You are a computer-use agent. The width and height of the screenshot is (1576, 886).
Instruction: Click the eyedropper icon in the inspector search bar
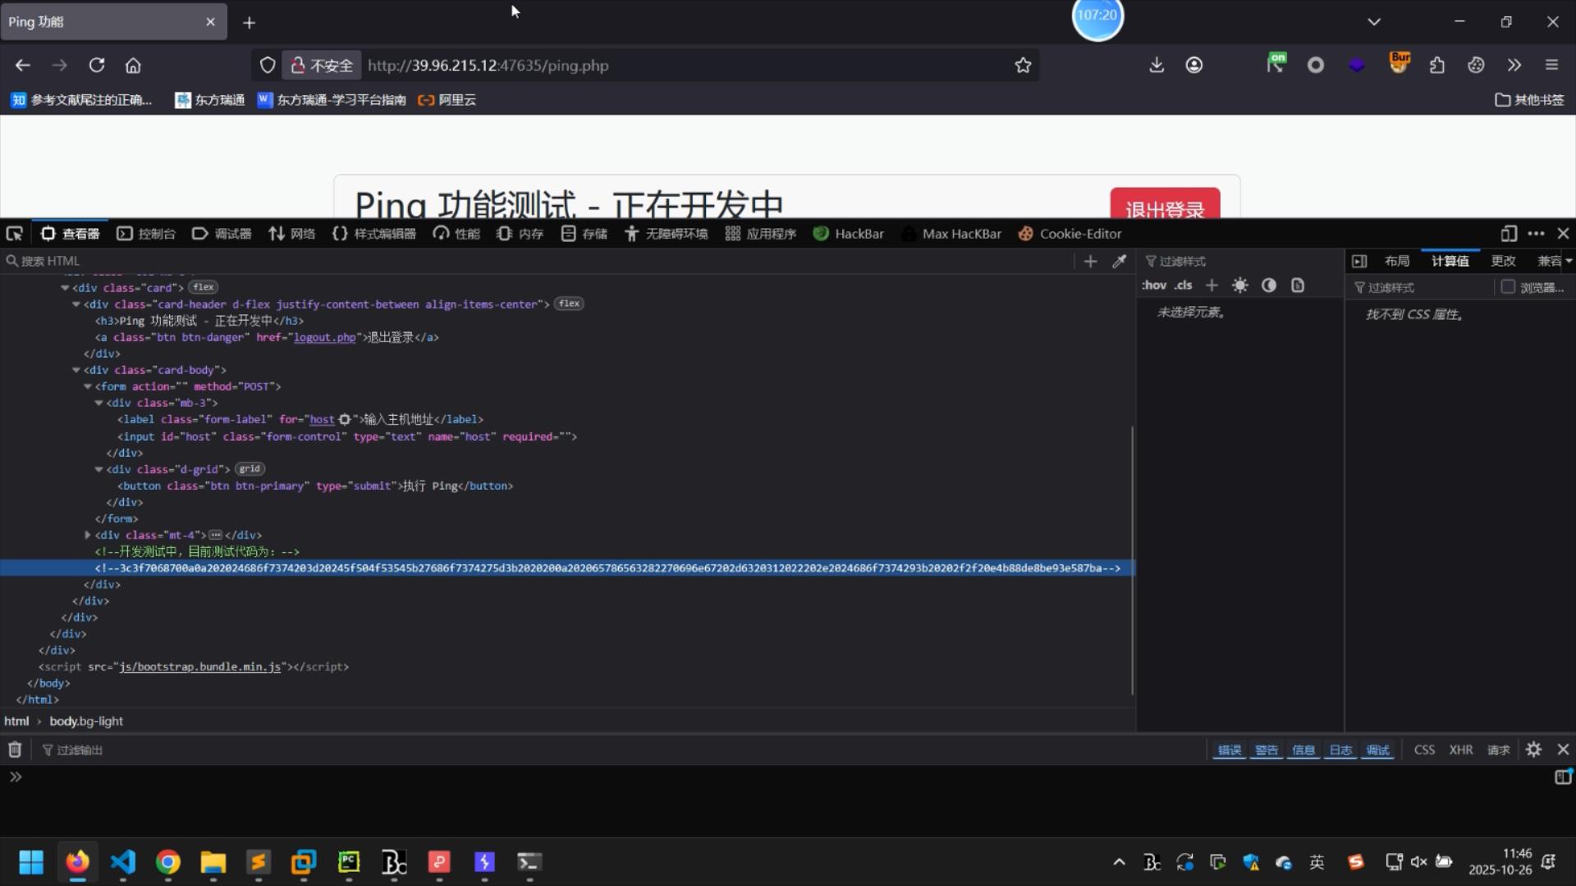[1119, 261]
